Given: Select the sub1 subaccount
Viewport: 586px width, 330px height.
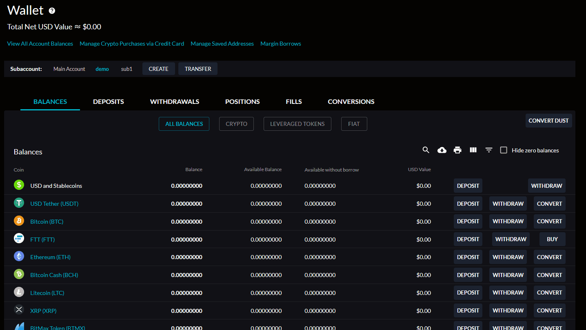Looking at the screenshot, I should point(127,69).
